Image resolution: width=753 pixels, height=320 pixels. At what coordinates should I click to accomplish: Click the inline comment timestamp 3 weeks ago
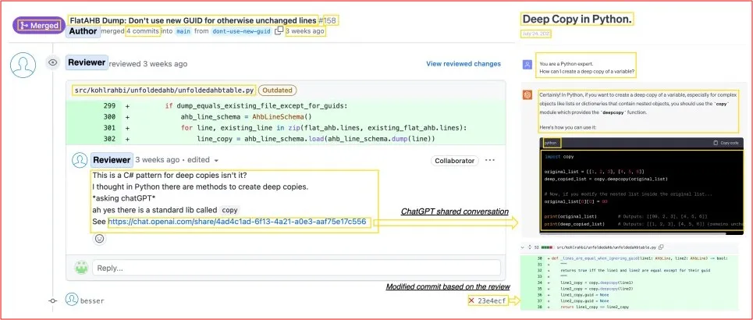(158, 160)
